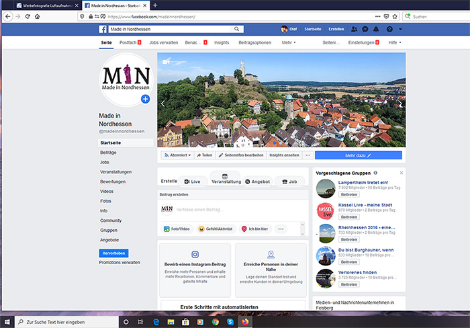
Task: Open Microsoft Edge from taskbar
Action: coord(156,322)
